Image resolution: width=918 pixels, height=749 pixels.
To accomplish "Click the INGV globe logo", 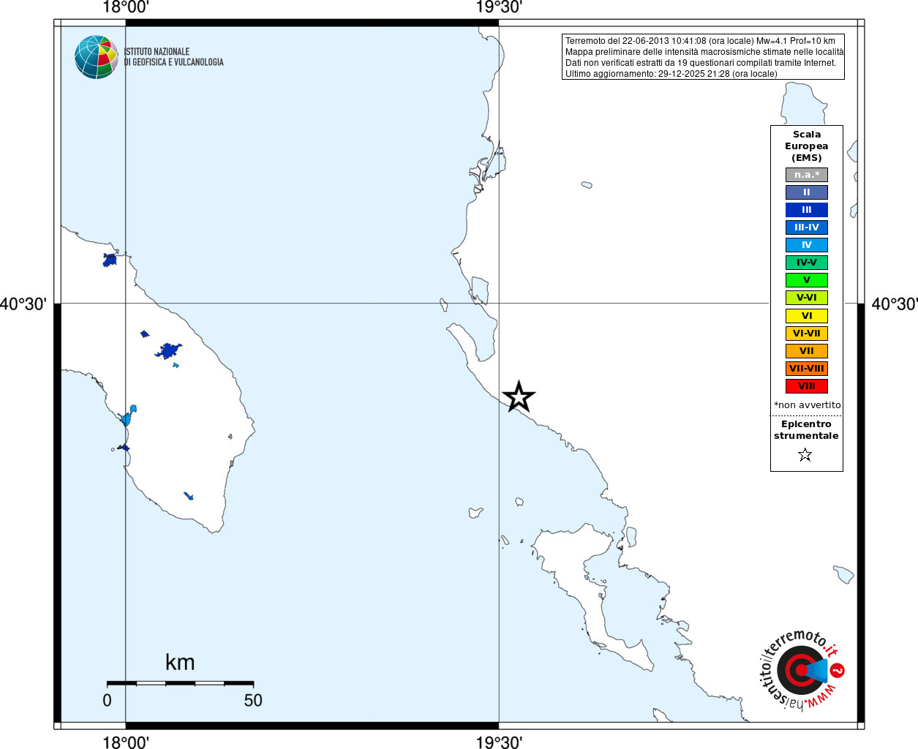I will coord(97,57).
